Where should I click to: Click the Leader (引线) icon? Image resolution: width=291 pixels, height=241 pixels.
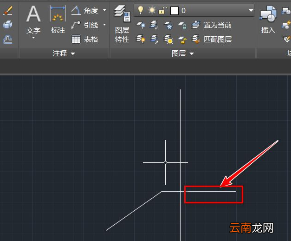coord(76,25)
